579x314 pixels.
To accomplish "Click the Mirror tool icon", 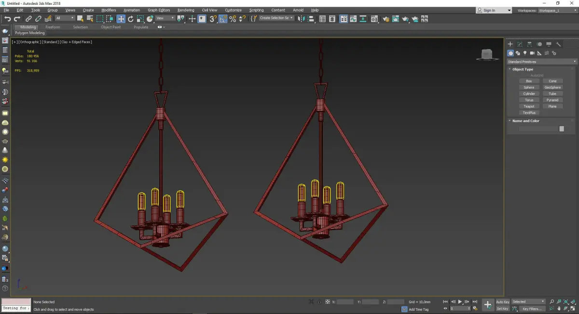I will pyautogui.click(x=301, y=19).
